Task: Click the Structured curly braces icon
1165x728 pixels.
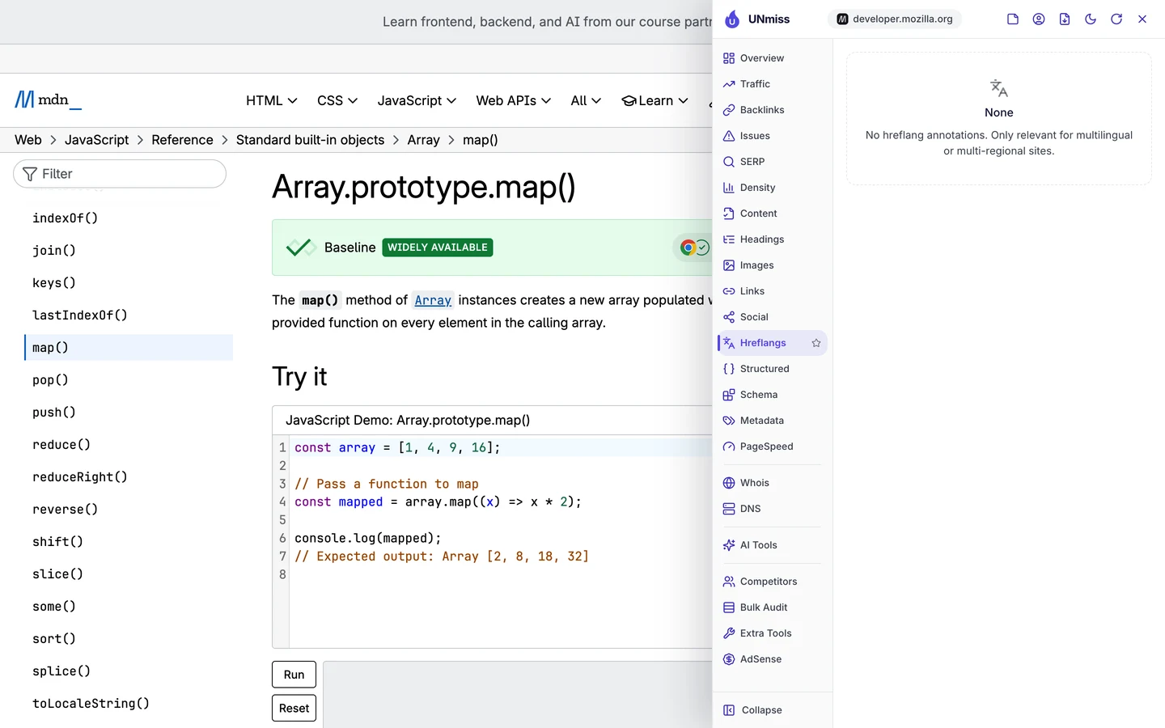Action: (729, 369)
